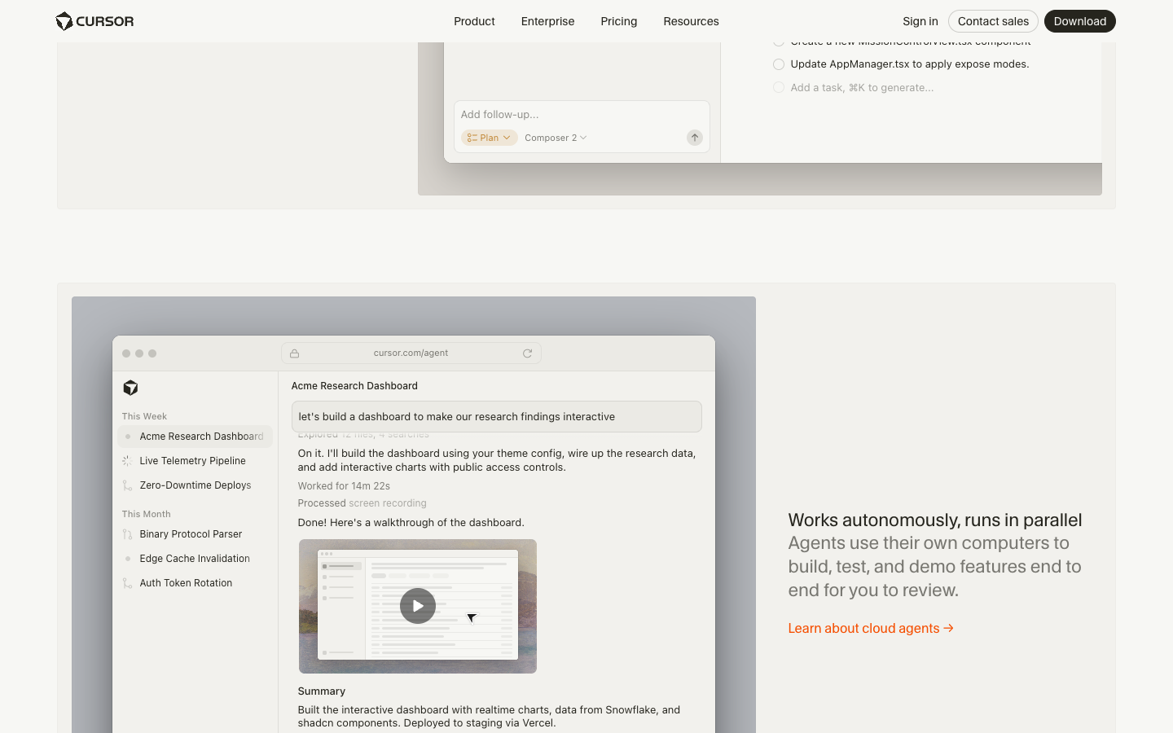Toggle the empty Add a task circle

[779, 87]
